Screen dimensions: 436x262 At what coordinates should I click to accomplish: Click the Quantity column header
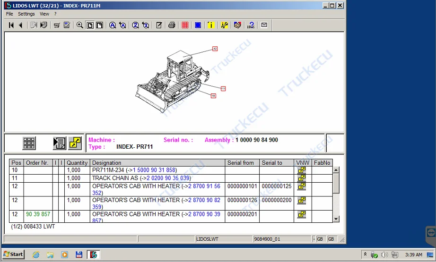pyautogui.click(x=77, y=163)
